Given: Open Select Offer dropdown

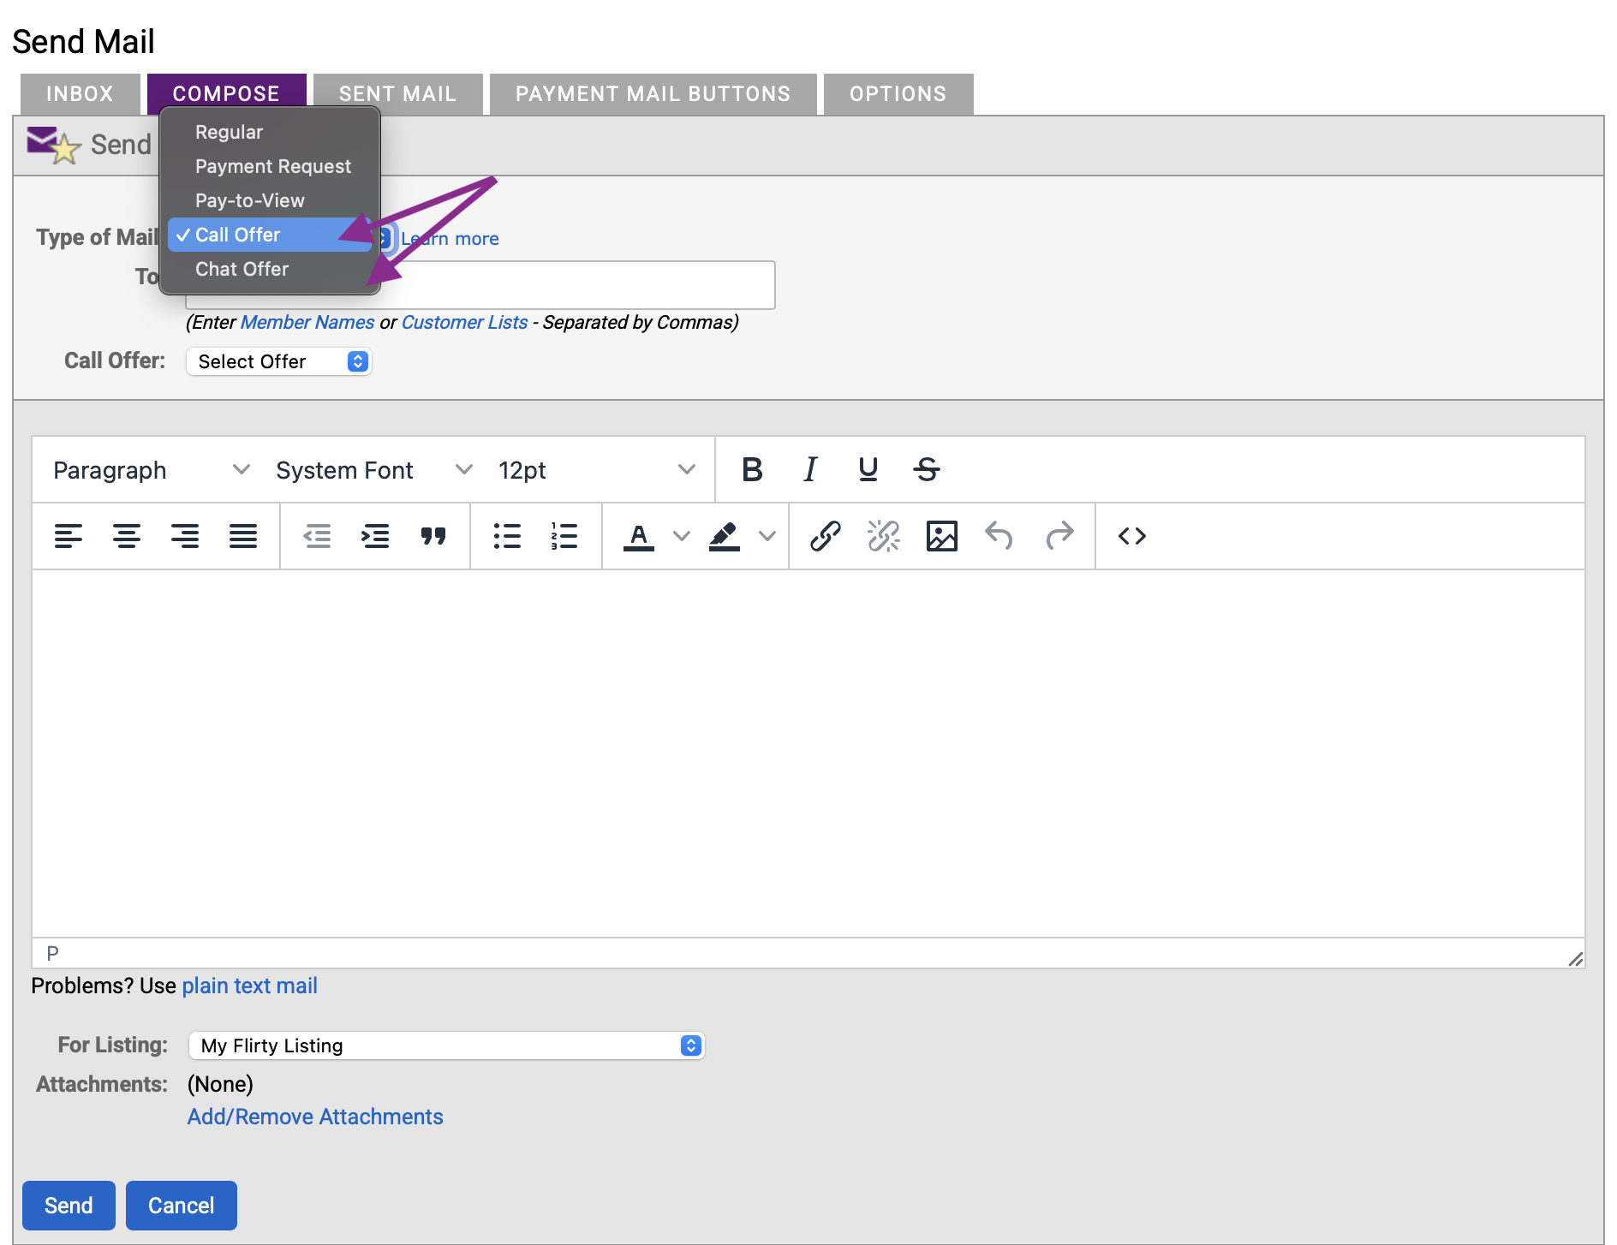Looking at the screenshot, I should [278, 361].
